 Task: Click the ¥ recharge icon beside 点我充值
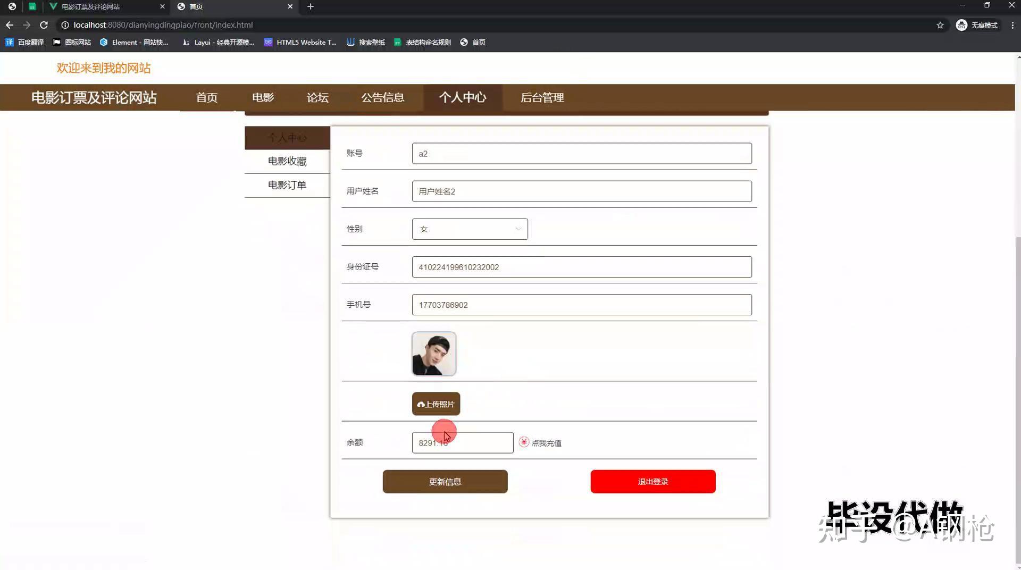(523, 442)
